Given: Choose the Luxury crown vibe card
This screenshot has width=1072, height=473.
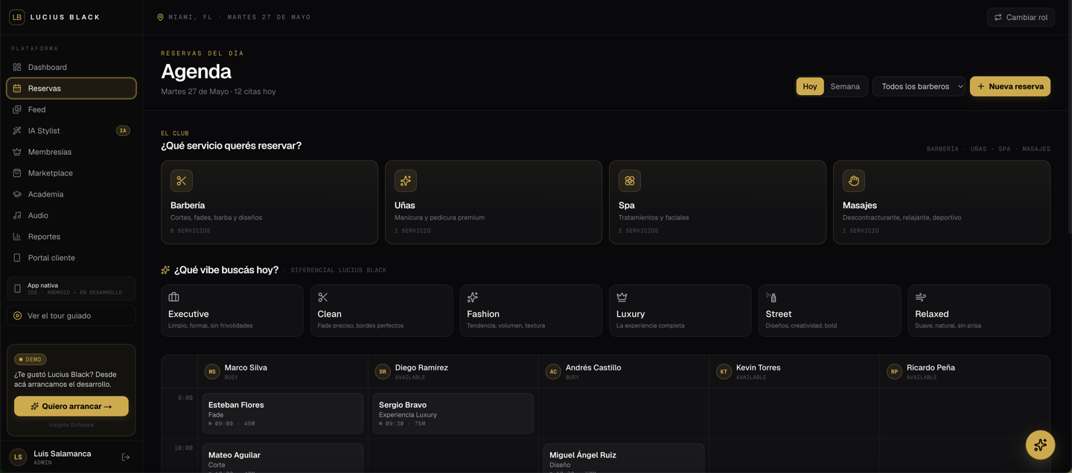Looking at the screenshot, I should [x=680, y=311].
